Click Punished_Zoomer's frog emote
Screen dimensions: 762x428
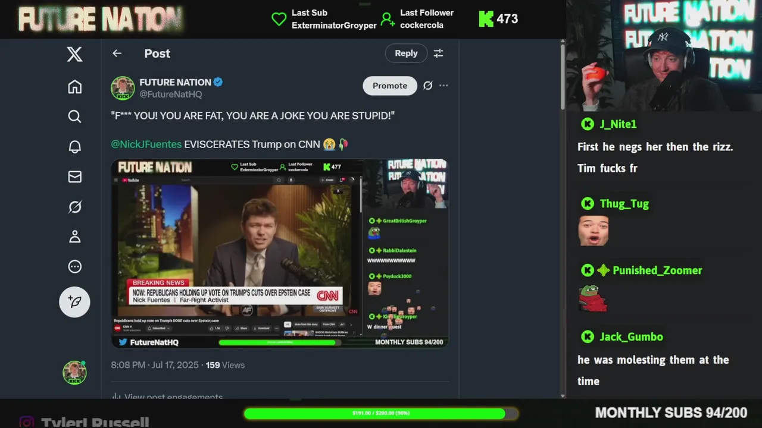592,298
